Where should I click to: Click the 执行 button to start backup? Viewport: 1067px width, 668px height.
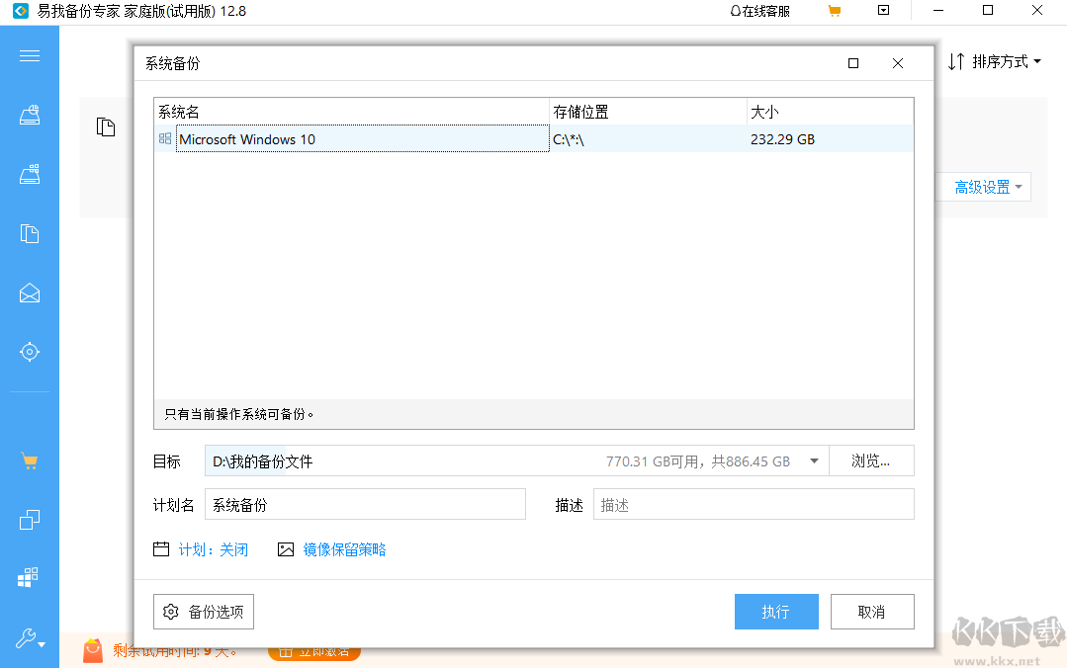coord(776,612)
